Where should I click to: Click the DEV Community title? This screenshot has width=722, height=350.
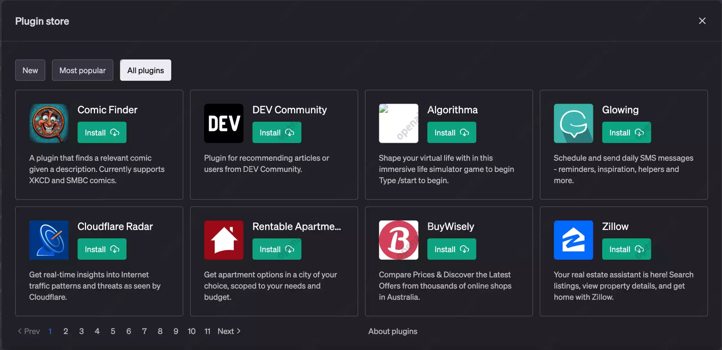290,110
